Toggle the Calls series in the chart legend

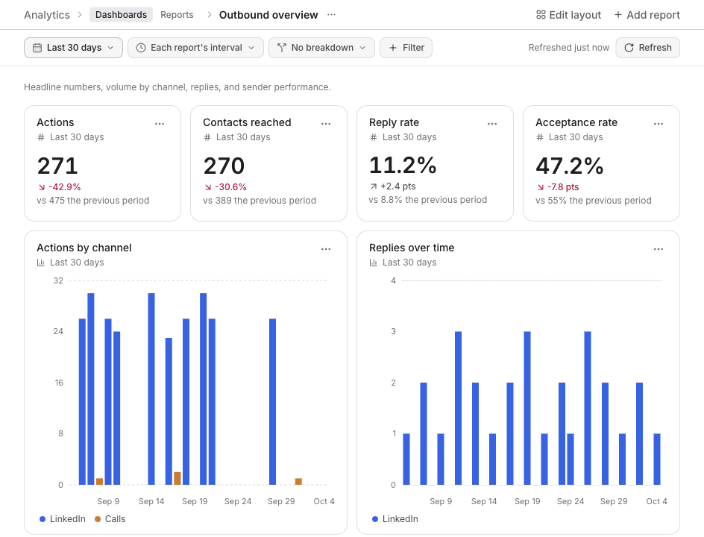(x=110, y=519)
